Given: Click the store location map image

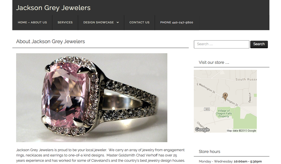Looking at the screenshot, I should (225, 101).
